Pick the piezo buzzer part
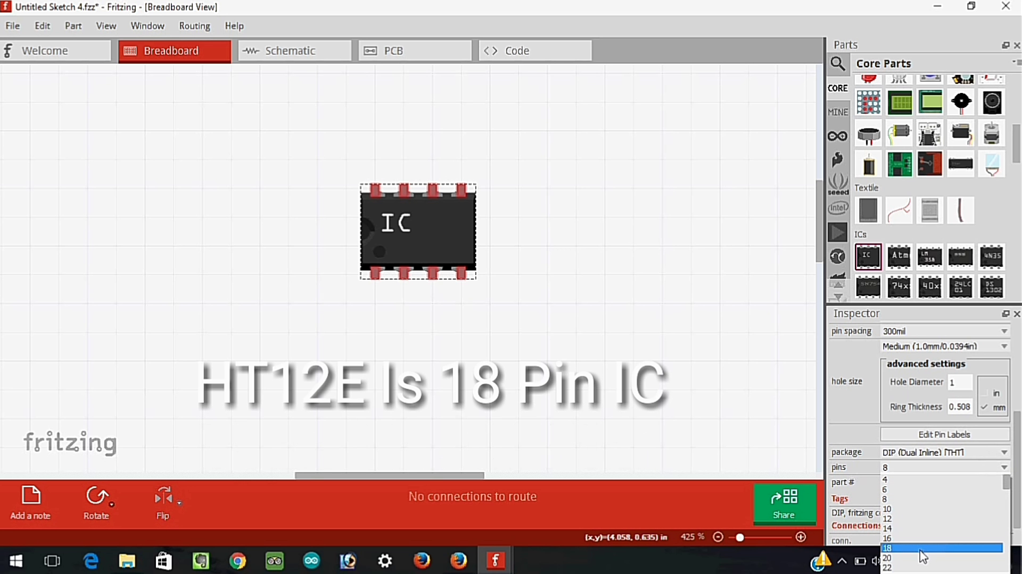This screenshot has width=1022, height=574. 961,103
